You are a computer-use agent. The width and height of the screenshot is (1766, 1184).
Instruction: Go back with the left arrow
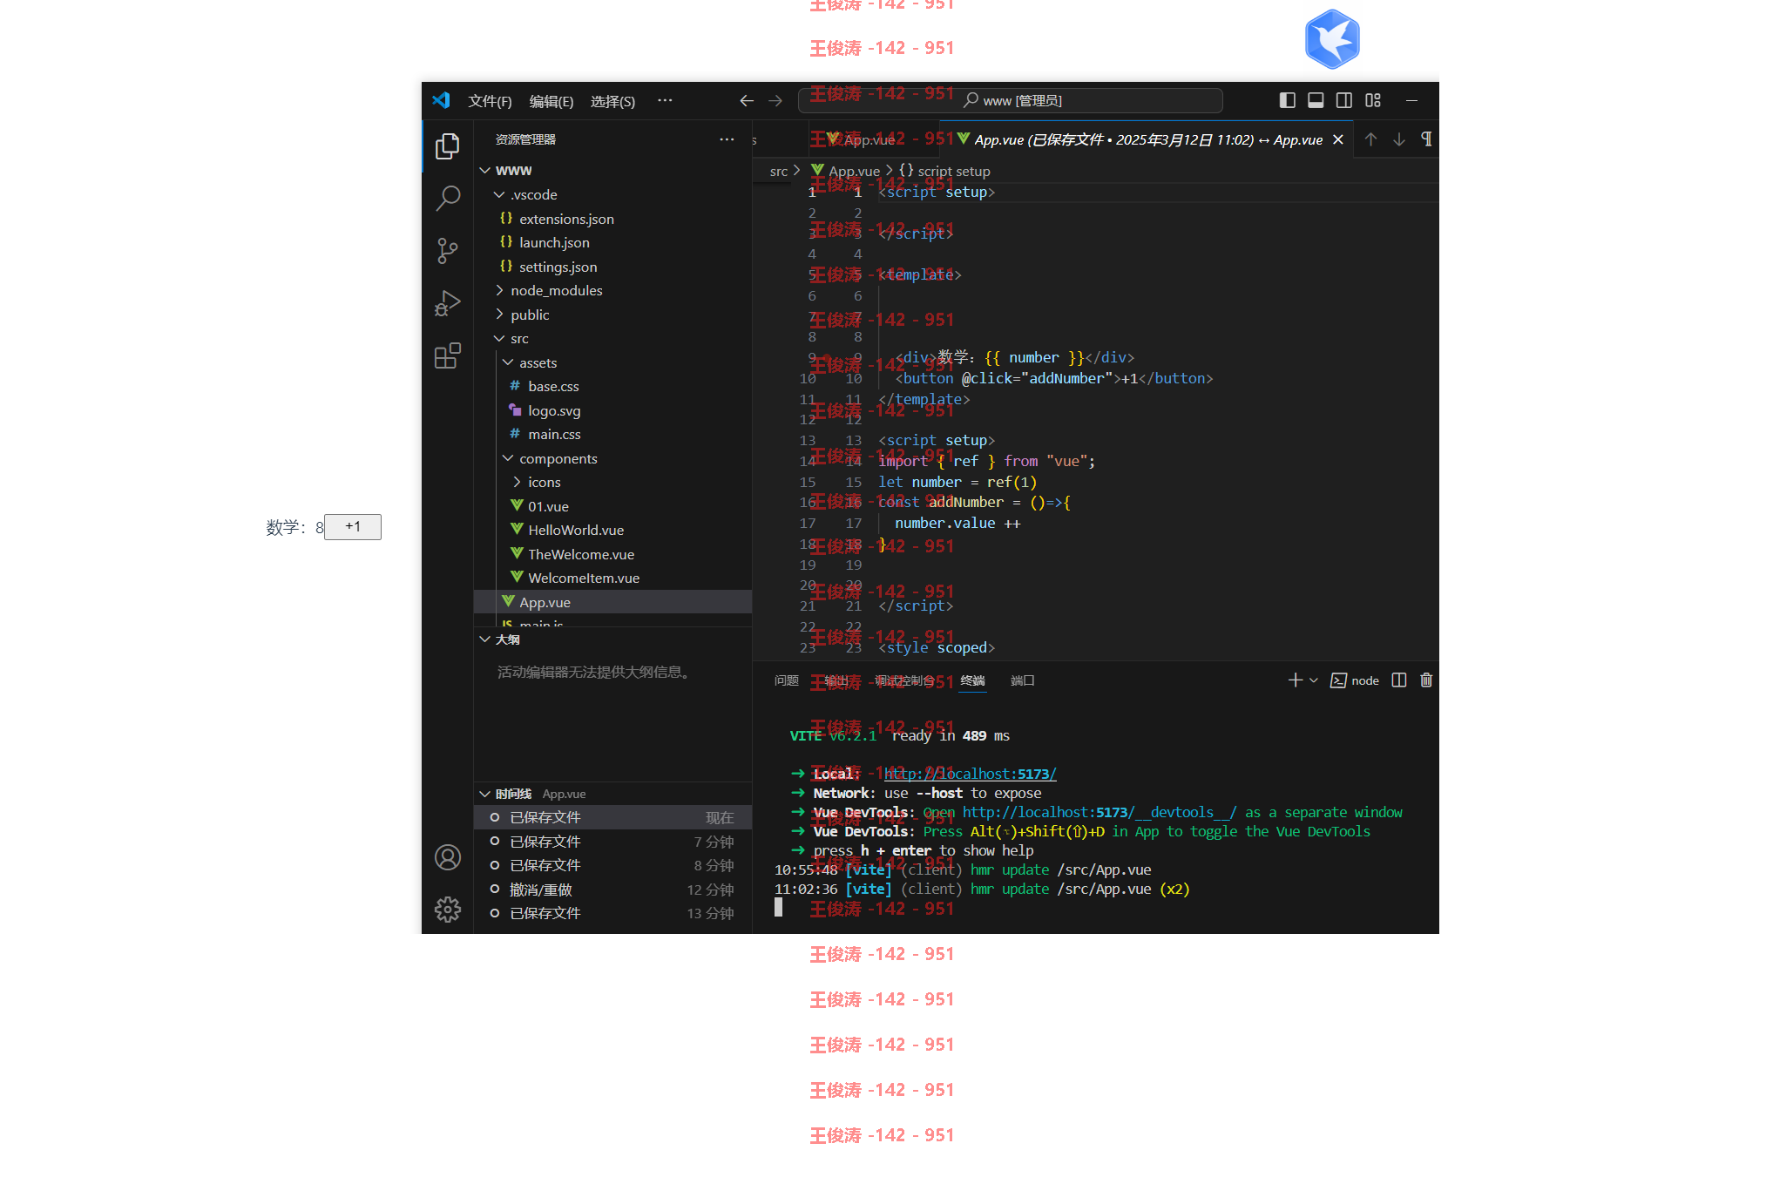pos(747,101)
